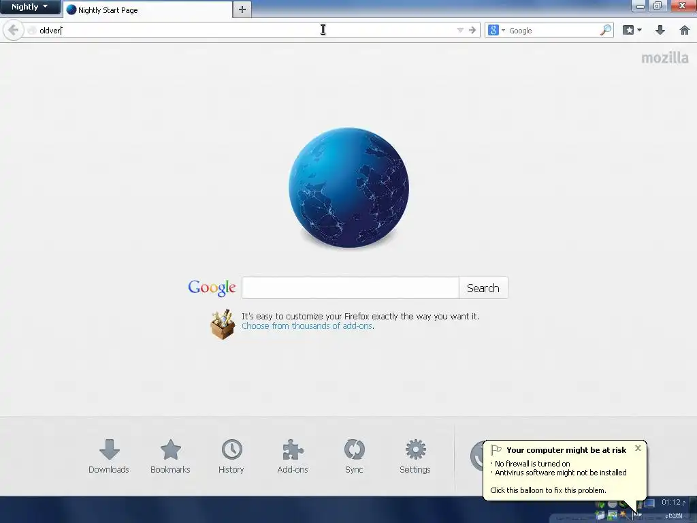The height and width of the screenshot is (523, 697).
Task: Click 'Your computer might be at risk' title
Action: [x=566, y=450]
